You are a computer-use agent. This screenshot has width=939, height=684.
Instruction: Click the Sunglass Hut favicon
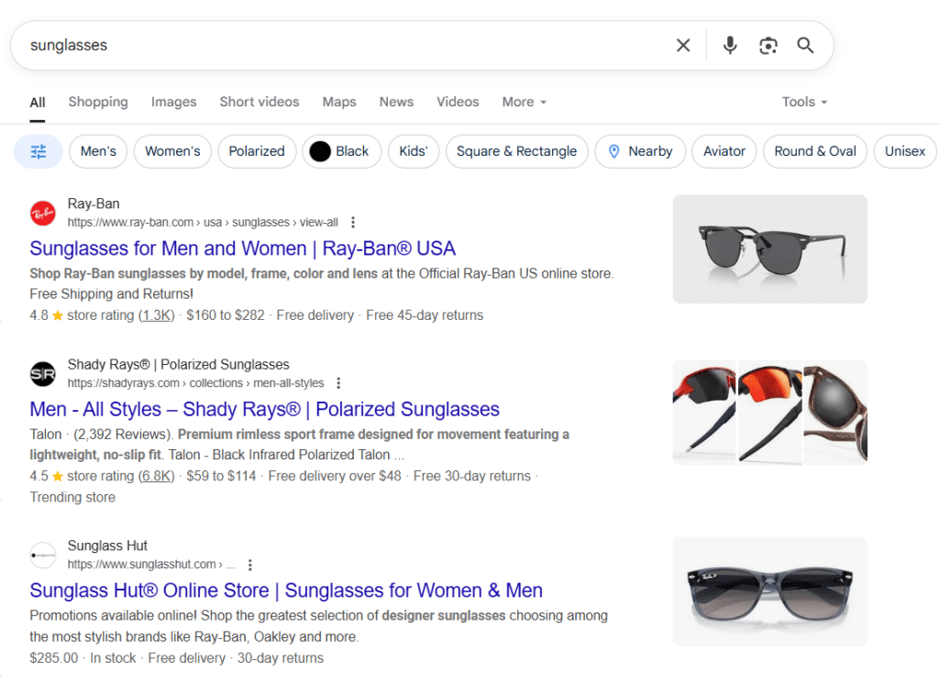(x=42, y=556)
